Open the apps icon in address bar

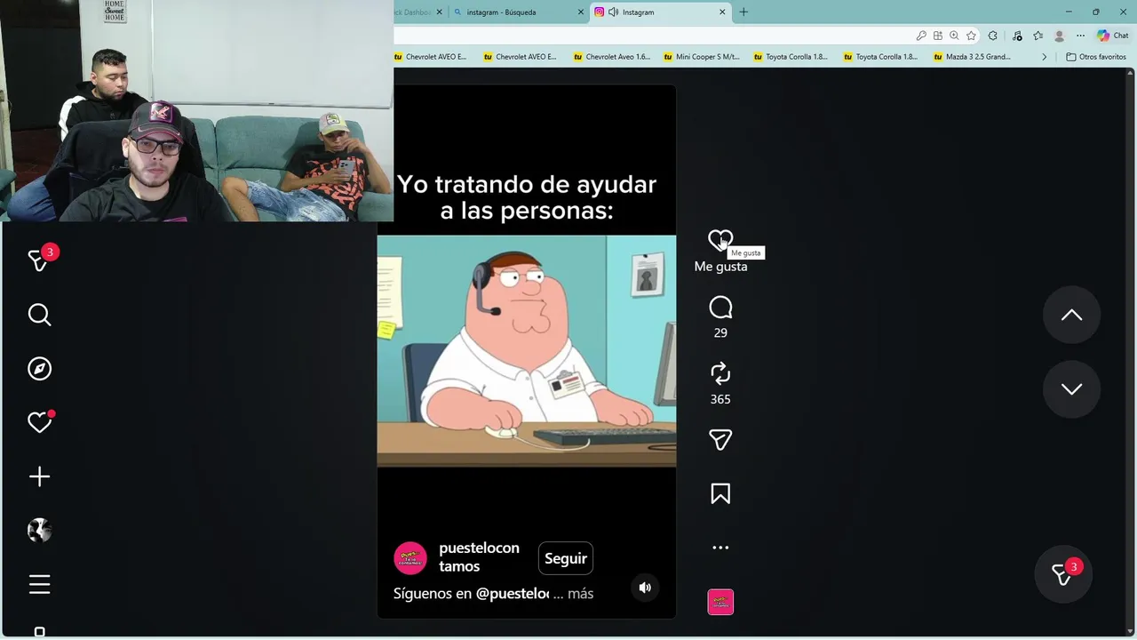pos(937,36)
